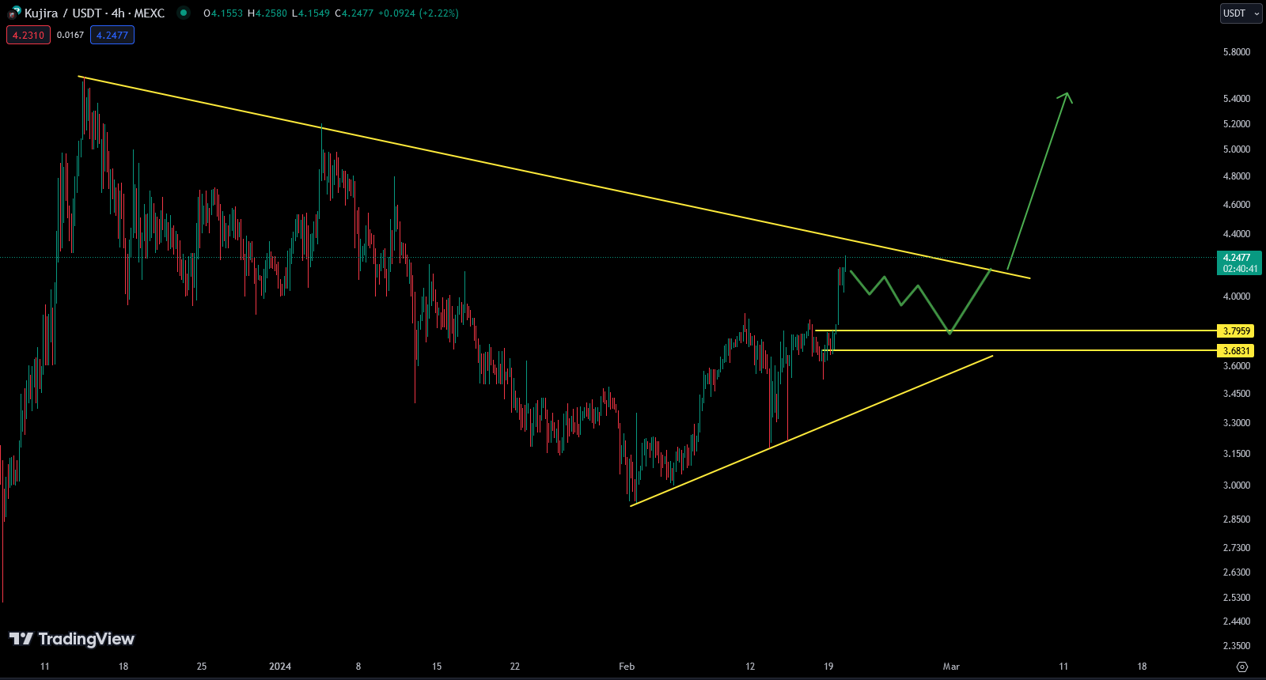
Task: Click the TradingView logo
Action: [72, 639]
